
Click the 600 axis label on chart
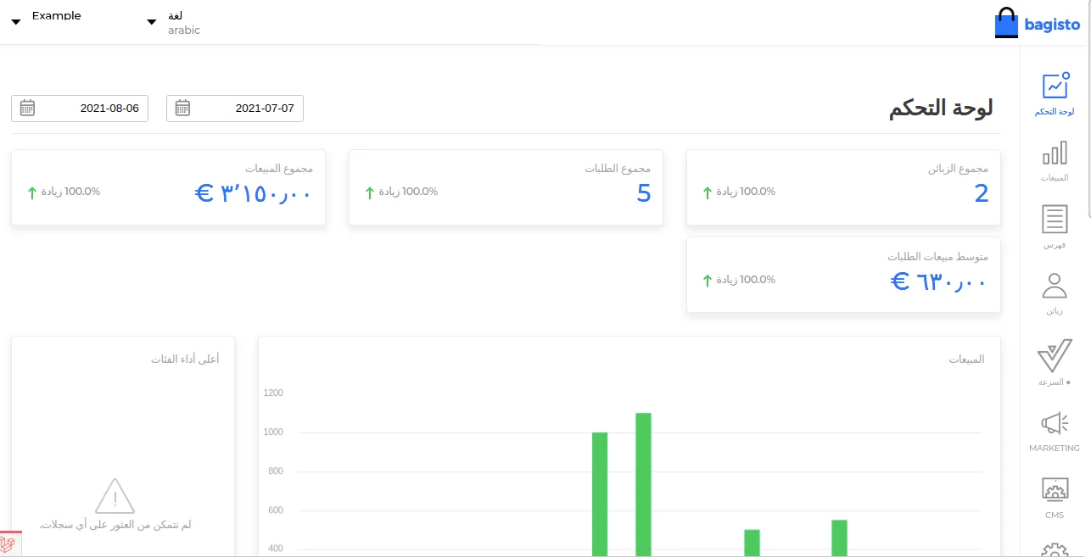[x=276, y=510]
